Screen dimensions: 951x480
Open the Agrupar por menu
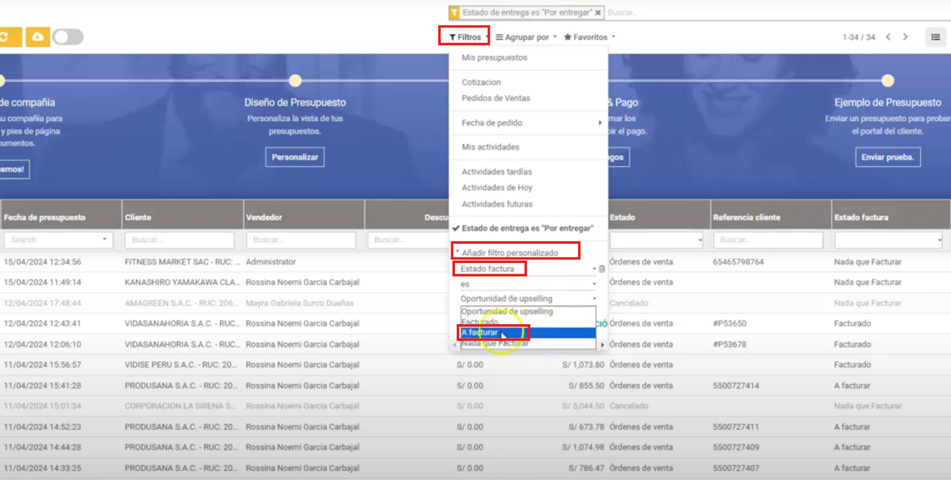526,37
